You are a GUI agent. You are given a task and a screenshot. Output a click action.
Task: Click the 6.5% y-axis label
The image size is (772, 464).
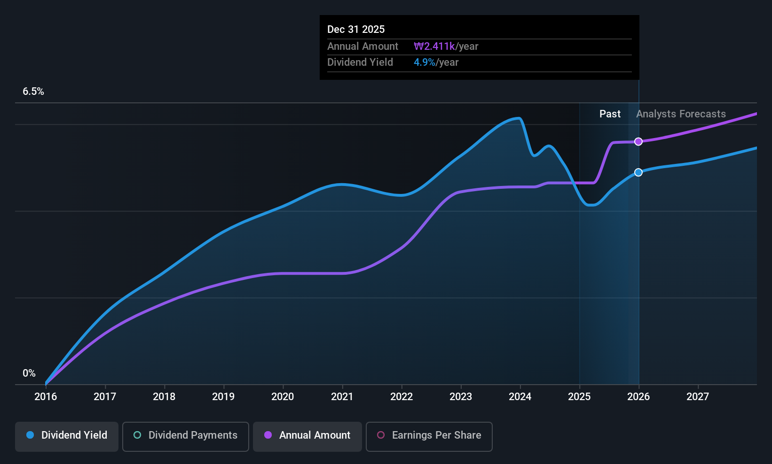click(33, 92)
